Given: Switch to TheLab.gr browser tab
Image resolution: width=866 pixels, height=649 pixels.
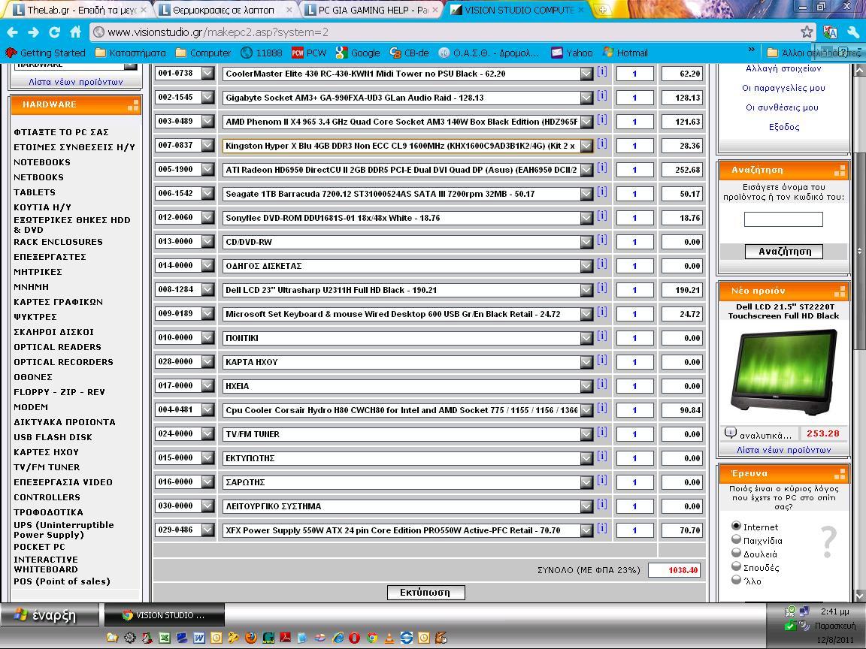Looking at the screenshot, I should (x=80, y=10).
